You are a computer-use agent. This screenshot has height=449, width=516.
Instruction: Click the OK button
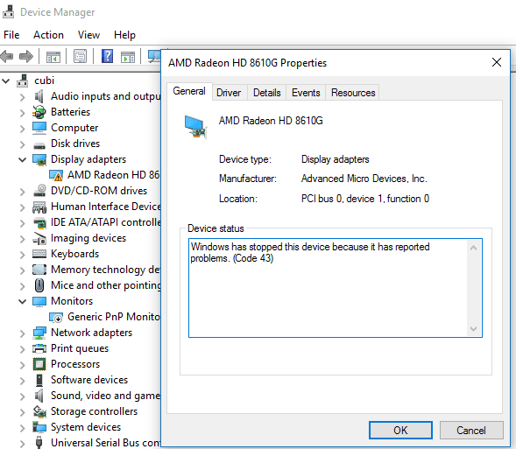click(400, 431)
